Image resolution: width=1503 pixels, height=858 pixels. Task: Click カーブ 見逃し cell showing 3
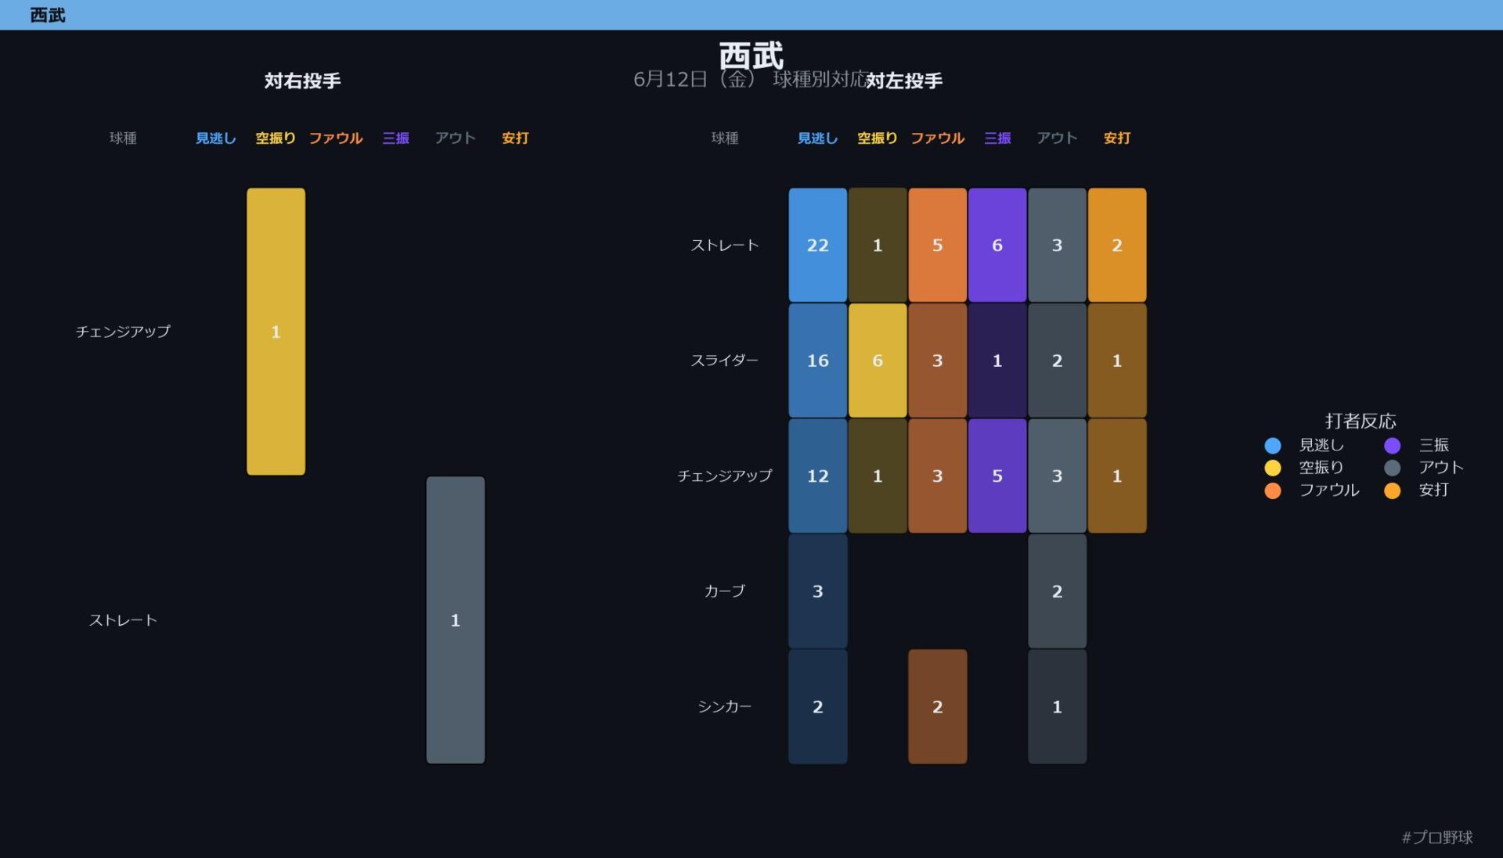[817, 591]
